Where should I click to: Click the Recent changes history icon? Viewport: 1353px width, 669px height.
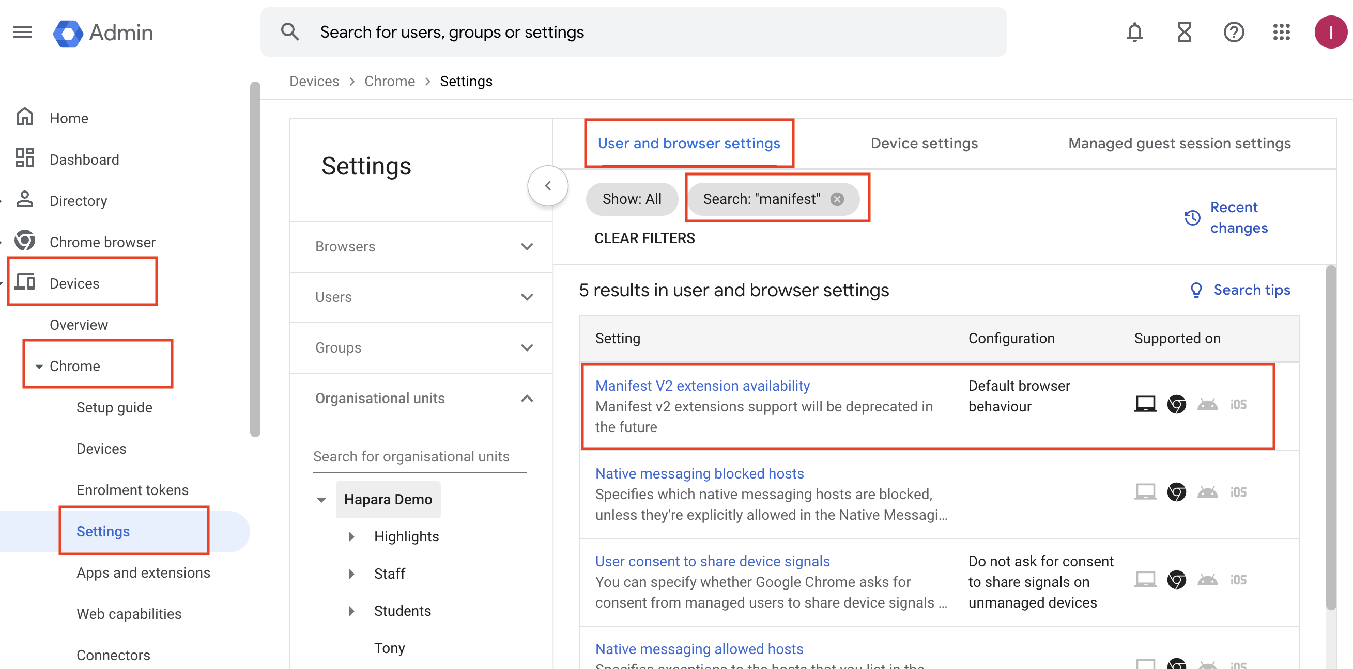click(x=1192, y=217)
